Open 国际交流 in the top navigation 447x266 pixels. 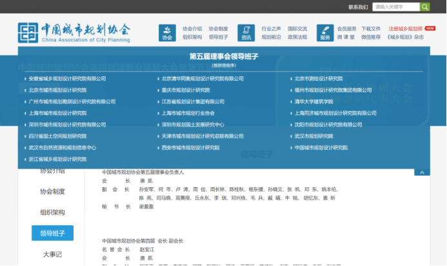click(297, 29)
